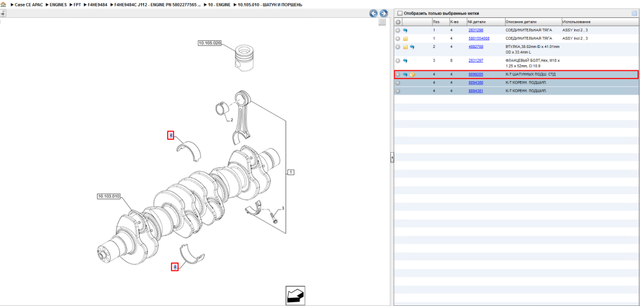Image resolution: width=640 pixels, height=306 pixels.
Task: Select 'СОЕДИНИТЕЛЬНАЯ ТЯГА' in the 5801554008 row
Action: (527, 38)
